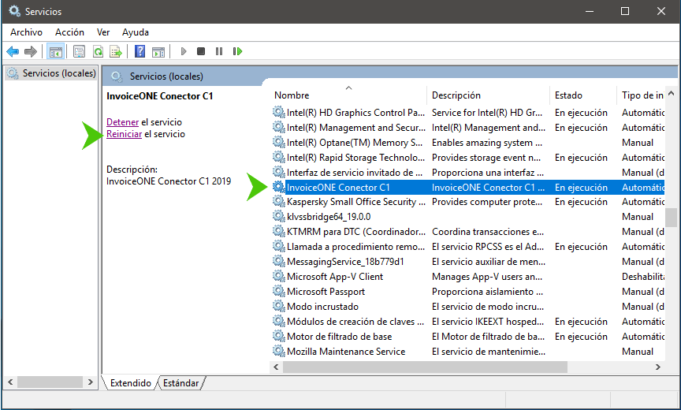The height and width of the screenshot is (410, 681).
Task: Maximize the Servicios window
Action: tap(625, 11)
